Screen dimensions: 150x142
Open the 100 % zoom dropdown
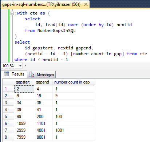click(20, 66)
